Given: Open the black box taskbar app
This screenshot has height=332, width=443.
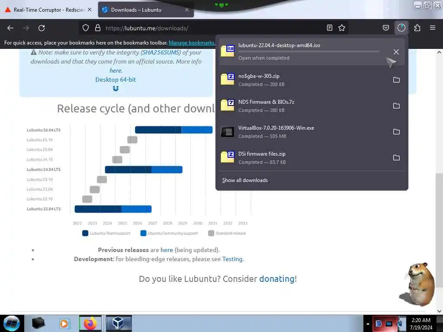Looking at the screenshot, I should 39,323.
